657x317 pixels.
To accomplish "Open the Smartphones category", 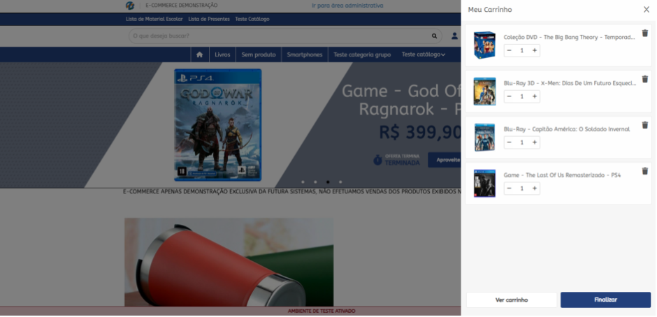I will click(305, 54).
